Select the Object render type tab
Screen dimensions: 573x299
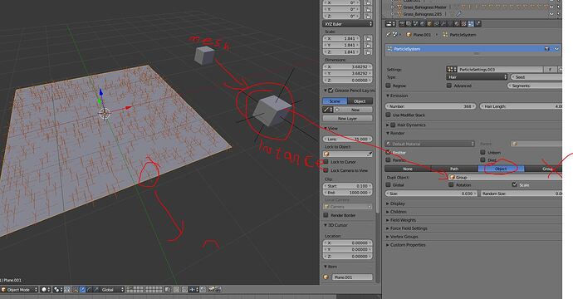tap(501, 169)
